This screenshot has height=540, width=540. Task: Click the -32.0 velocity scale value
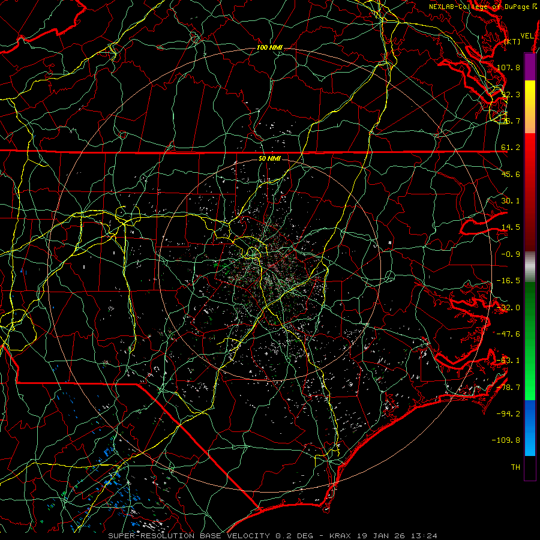(x=508, y=308)
